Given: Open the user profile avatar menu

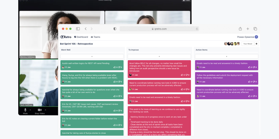Looking at the screenshot, I should click(256, 37).
